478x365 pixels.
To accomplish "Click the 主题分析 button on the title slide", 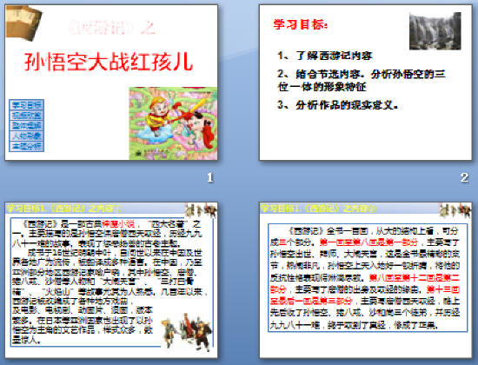I will point(27,146).
